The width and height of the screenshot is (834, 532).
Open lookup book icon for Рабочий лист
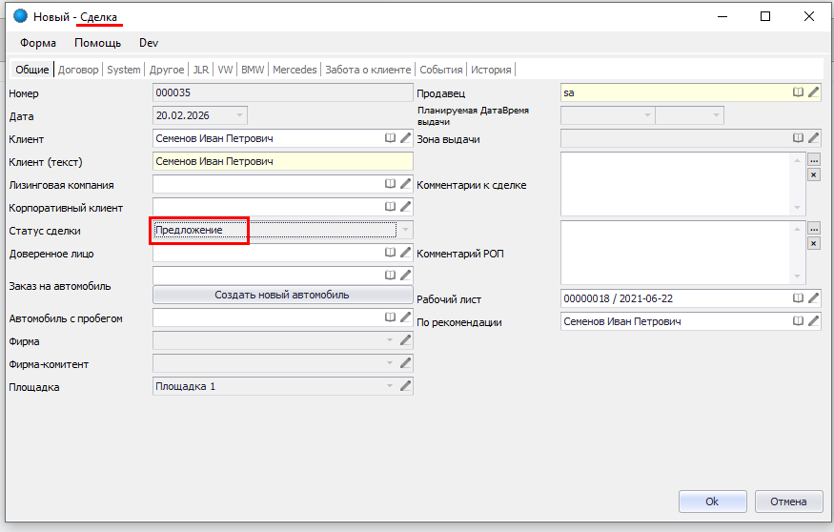click(x=799, y=298)
